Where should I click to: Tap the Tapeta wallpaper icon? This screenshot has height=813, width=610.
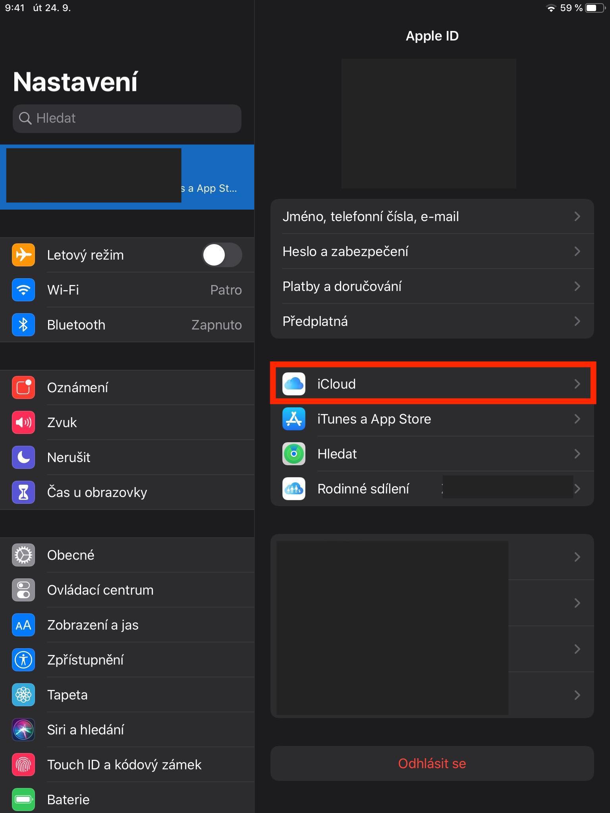23,694
